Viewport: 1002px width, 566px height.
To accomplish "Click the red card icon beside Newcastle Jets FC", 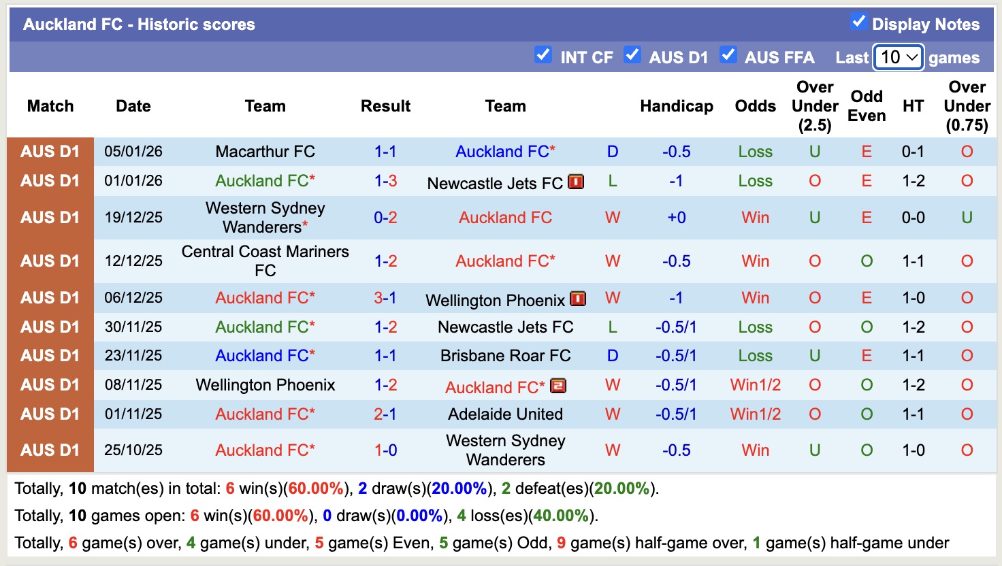I will point(576,182).
